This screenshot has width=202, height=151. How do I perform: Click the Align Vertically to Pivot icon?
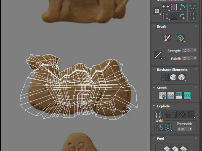(166, 16)
